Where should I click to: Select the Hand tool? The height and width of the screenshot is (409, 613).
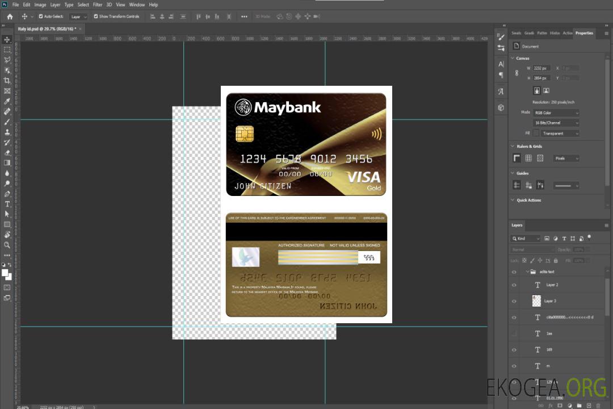coord(7,235)
